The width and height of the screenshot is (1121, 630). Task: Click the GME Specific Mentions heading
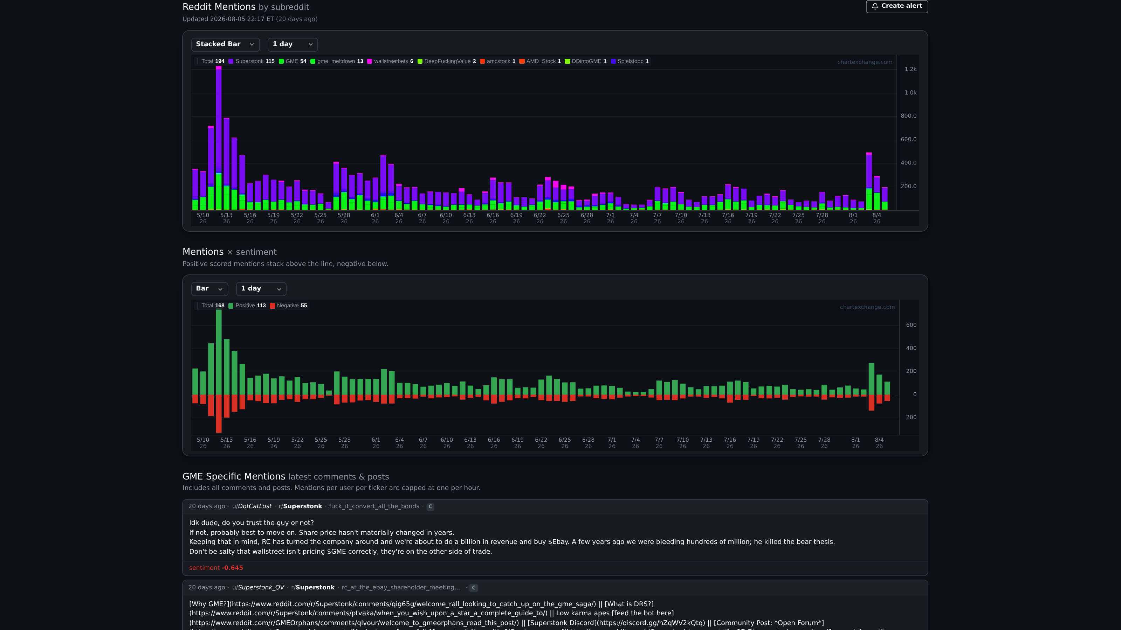234,476
